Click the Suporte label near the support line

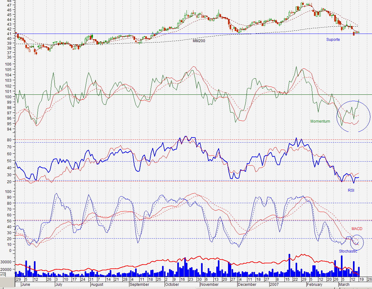tap(333, 40)
